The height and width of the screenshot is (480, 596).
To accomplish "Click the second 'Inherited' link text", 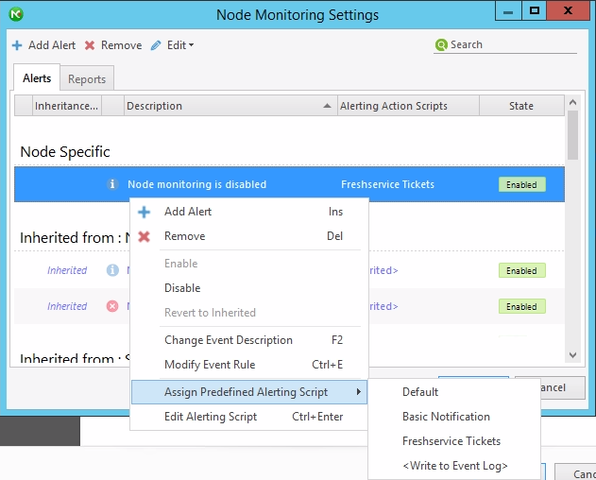I will [x=67, y=306].
